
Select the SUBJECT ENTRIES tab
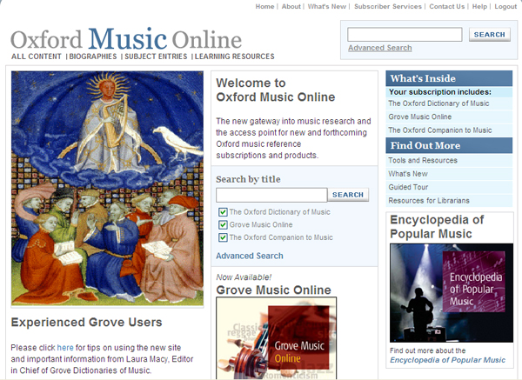click(x=156, y=57)
